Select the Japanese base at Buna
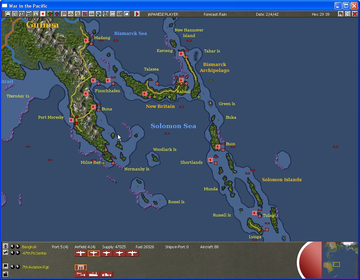The height and width of the screenshot is (280, 360). [x=93, y=107]
